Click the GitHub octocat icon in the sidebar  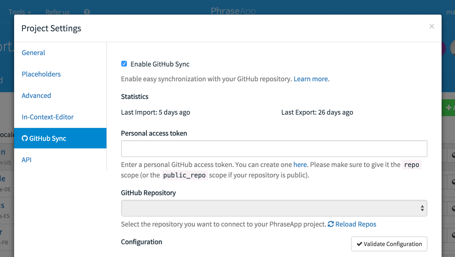[x=25, y=138]
